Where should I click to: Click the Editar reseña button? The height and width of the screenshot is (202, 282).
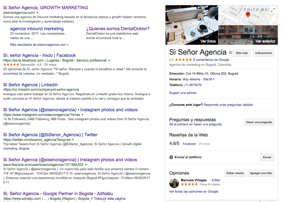(x=235, y=173)
